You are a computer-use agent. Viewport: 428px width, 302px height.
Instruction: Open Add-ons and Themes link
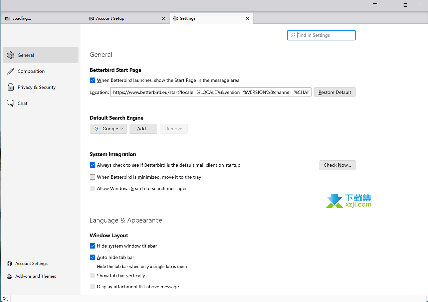pos(36,276)
